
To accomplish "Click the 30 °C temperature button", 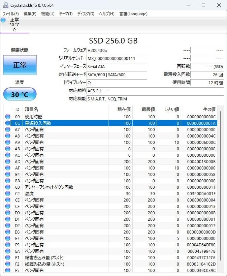I will click(x=20, y=94).
